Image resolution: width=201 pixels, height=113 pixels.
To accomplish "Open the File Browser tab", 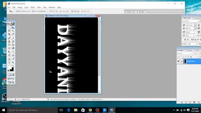I will pos(131,12).
